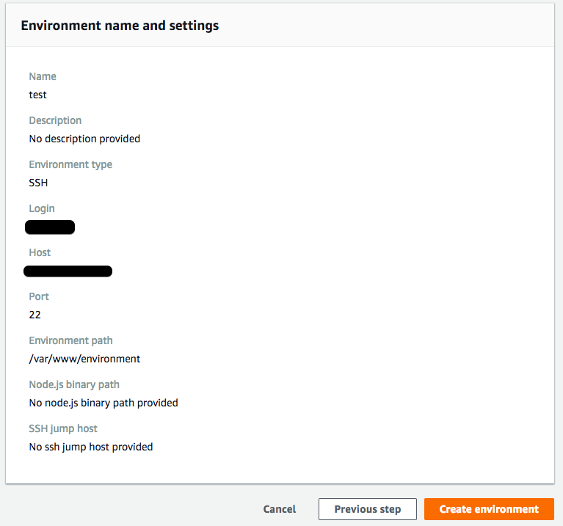Screen dimensions: 563x526
Task: Click the redacted host value
Action: [x=68, y=271]
